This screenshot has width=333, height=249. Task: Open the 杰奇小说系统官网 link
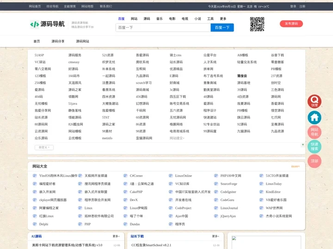pyautogui.click(x=278, y=216)
